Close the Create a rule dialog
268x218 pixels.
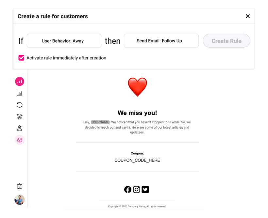tap(248, 16)
